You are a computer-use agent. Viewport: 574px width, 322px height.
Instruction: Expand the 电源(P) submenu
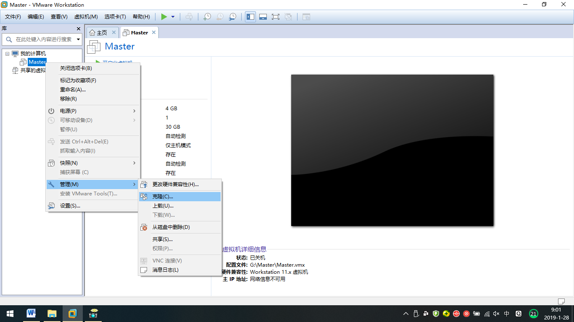pos(93,111)
